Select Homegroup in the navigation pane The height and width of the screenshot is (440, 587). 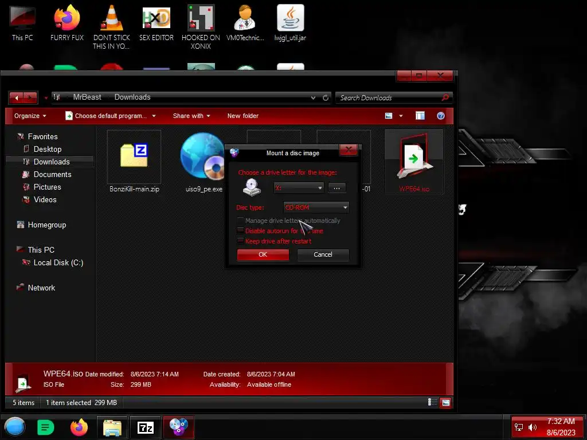(47, 225)
